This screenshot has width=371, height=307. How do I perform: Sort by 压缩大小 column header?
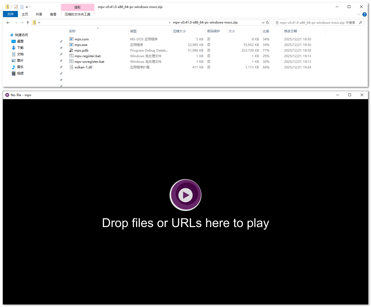179,31
